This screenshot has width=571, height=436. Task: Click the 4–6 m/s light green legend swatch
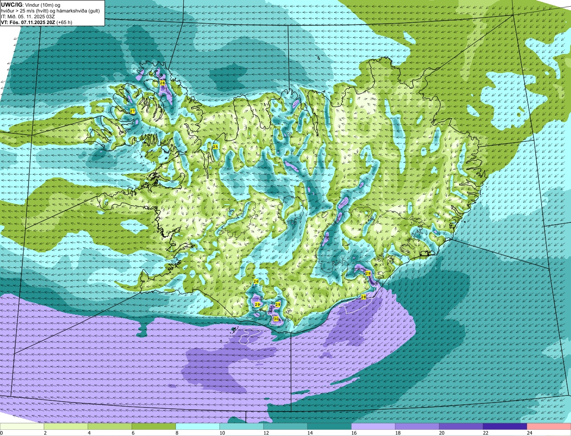coord(110,427)
